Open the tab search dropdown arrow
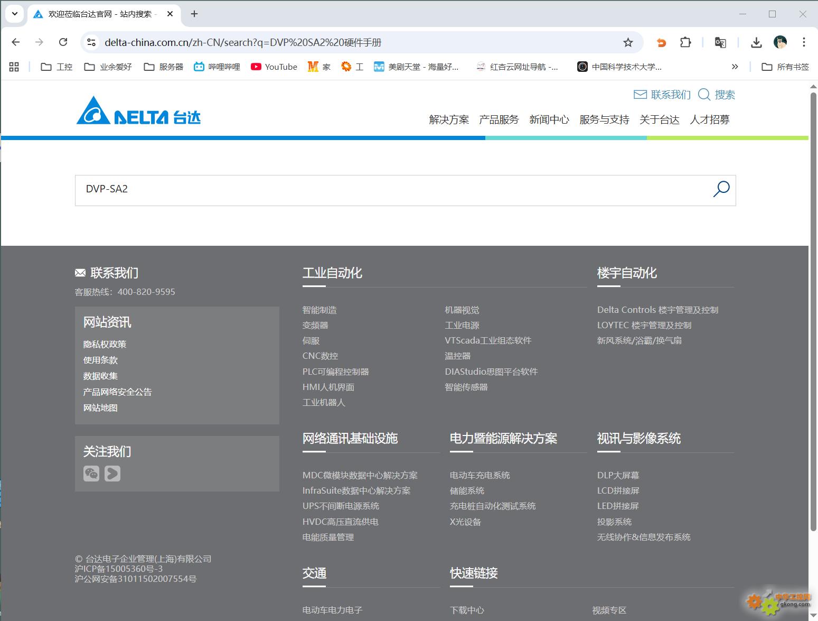Viewport: 818px width, 621px height. 15,14
